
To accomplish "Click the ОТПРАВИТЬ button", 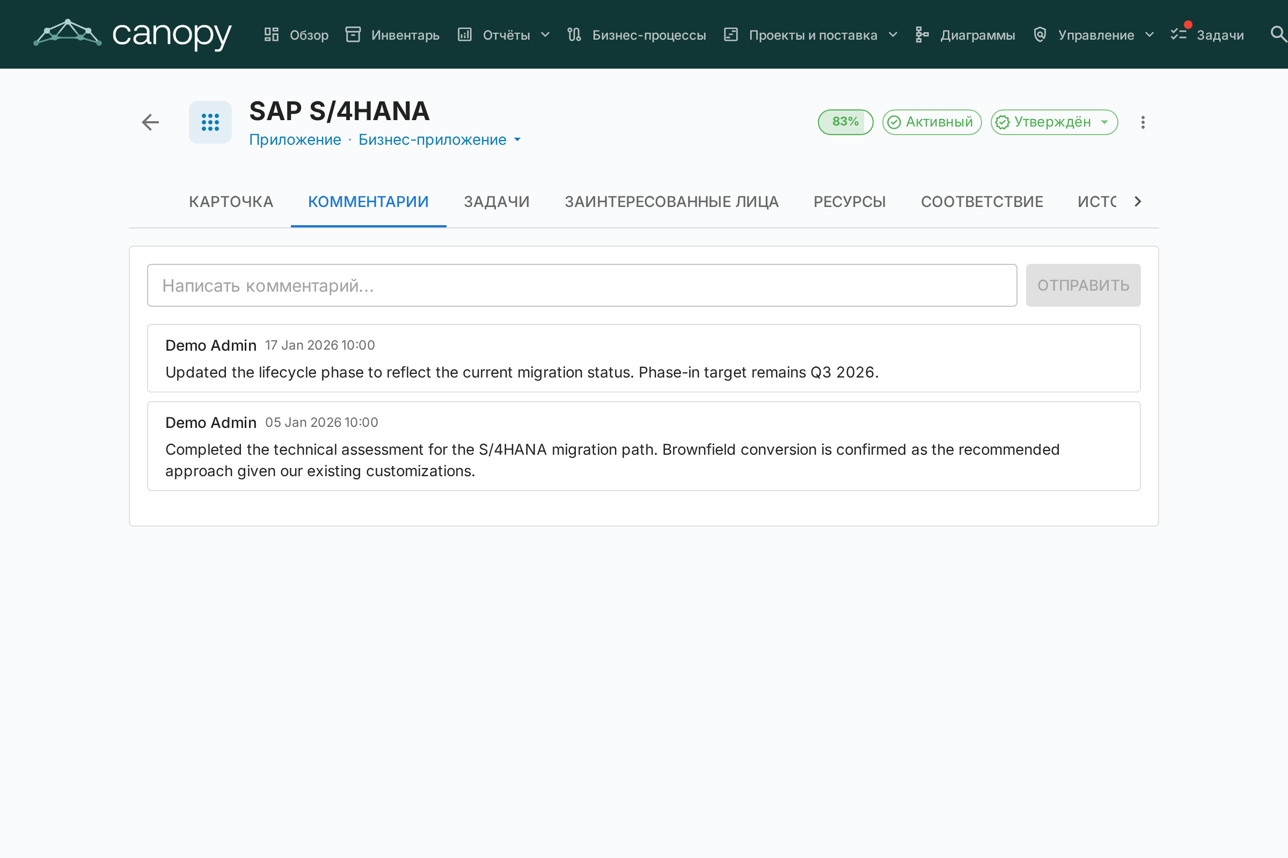I will [1083, 285].
